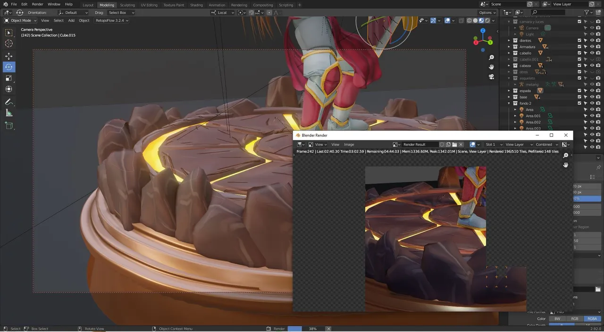
Task: Activate the Scale tool
Action: (9, 78)
